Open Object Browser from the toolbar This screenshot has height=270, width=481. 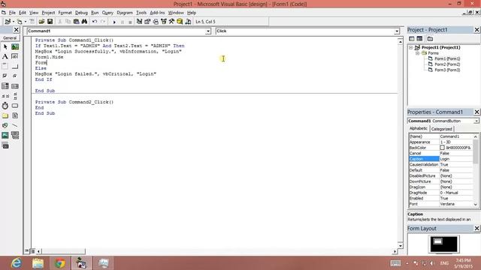click(x=164, y=22)
